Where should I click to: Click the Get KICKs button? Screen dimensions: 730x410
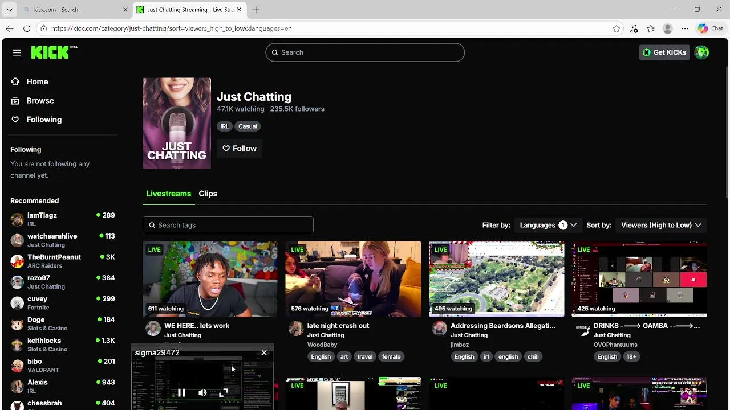(x=664, y=52)
